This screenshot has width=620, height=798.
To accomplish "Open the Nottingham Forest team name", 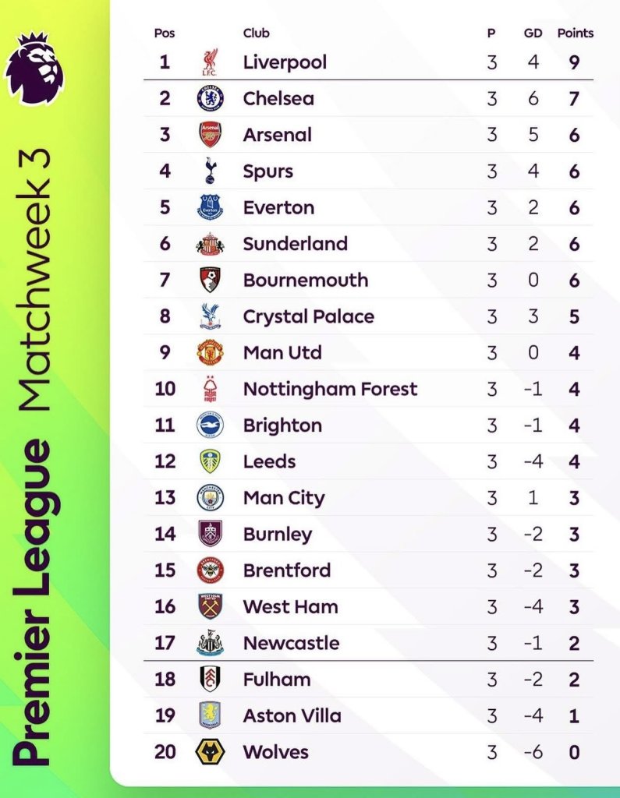I will click(330, 389).
